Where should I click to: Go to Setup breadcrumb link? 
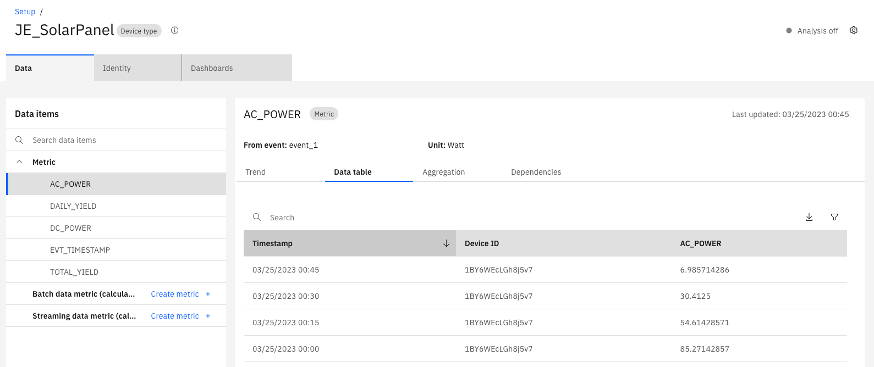[25, 12]
